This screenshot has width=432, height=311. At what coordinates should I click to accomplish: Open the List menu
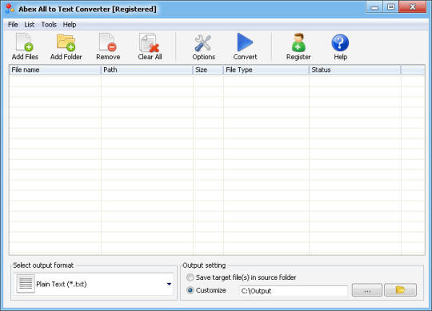(30, 25)
